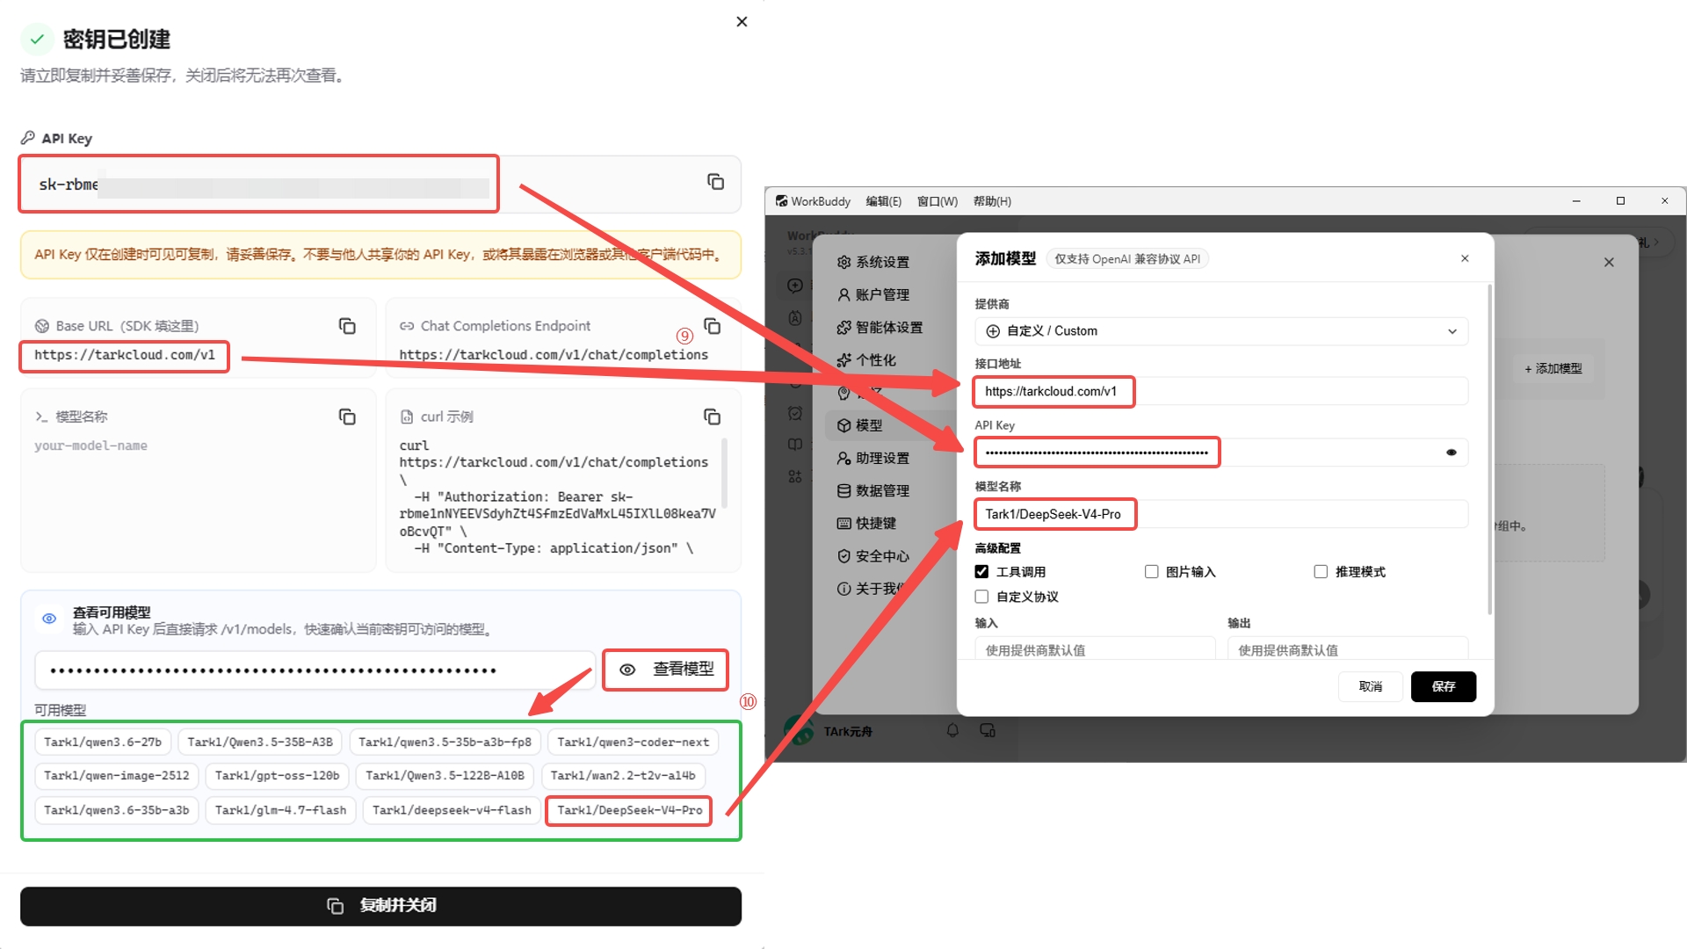Copy the Chat Completions Endpoint icon

point(713,326)
